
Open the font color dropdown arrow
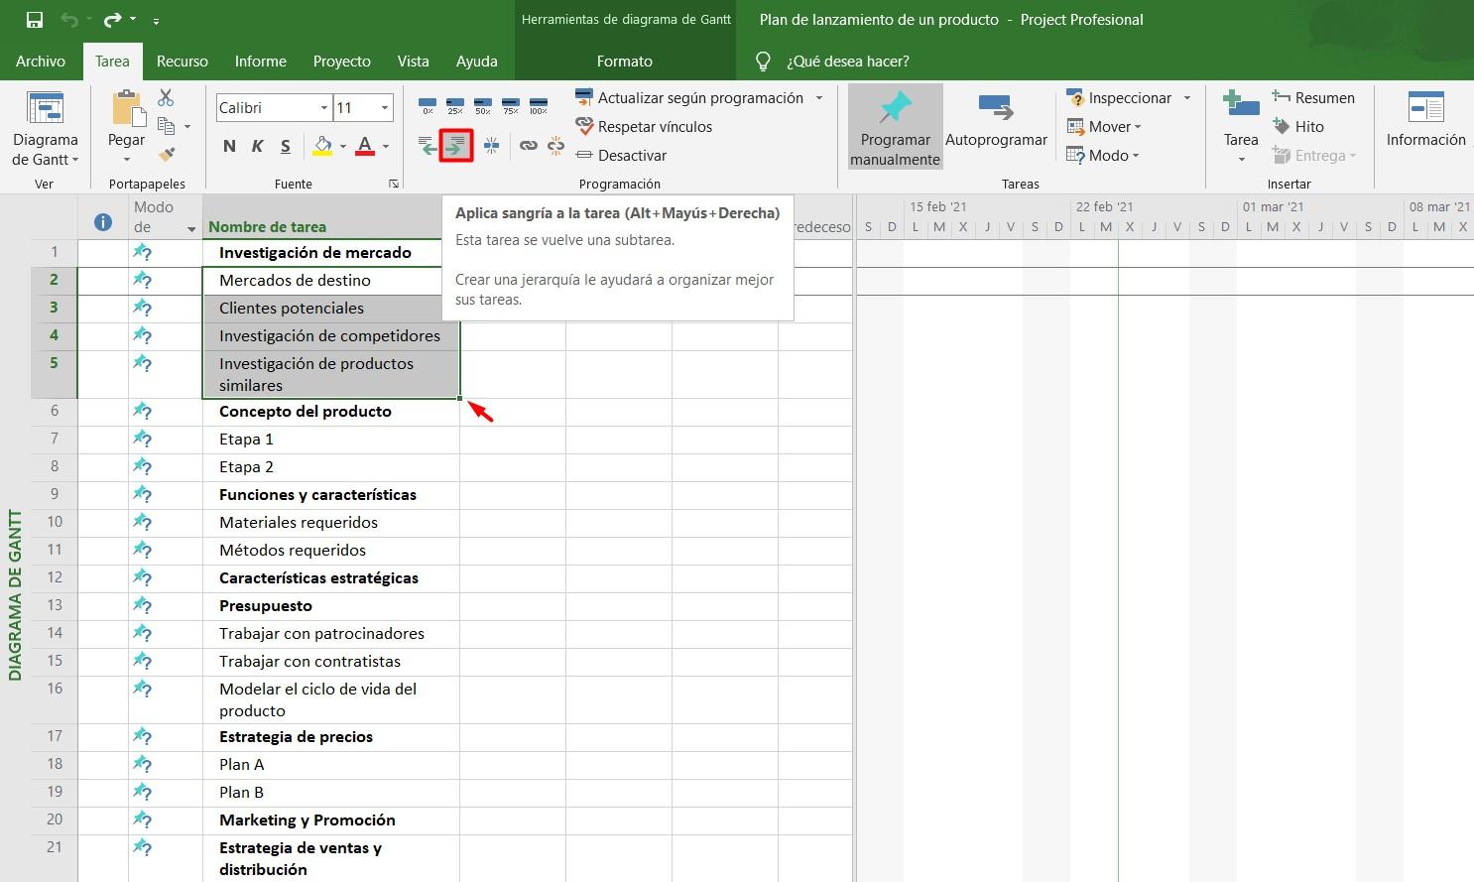point(386,146)
